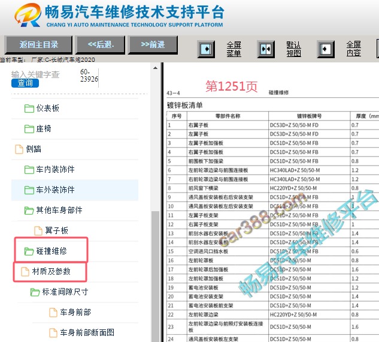Click the 60-23926 number text
Image resolution: width=379 pixels, height=342 pixels.
point(89,76)
